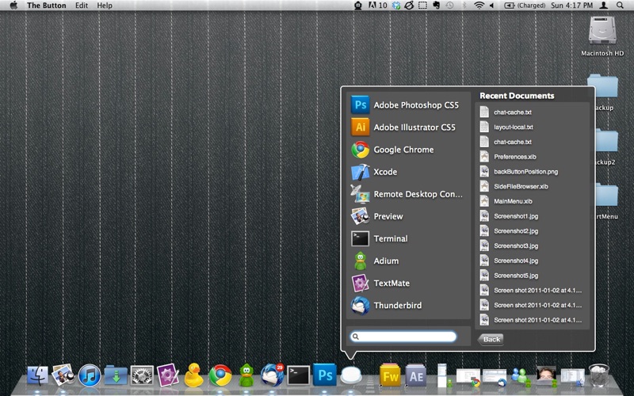Click The Button white icon in Dock
The width and height of the screenshot is (634, 396).
coord(350,375)
